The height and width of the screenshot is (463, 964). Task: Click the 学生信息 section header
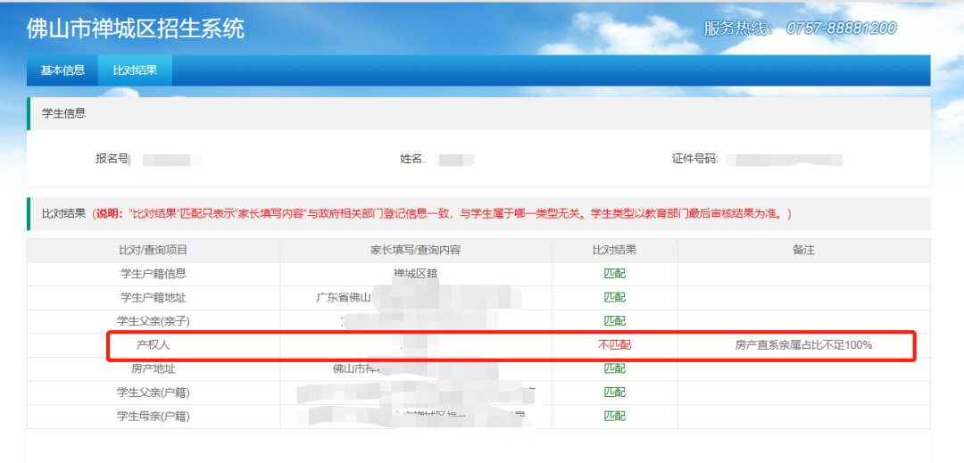64,113
